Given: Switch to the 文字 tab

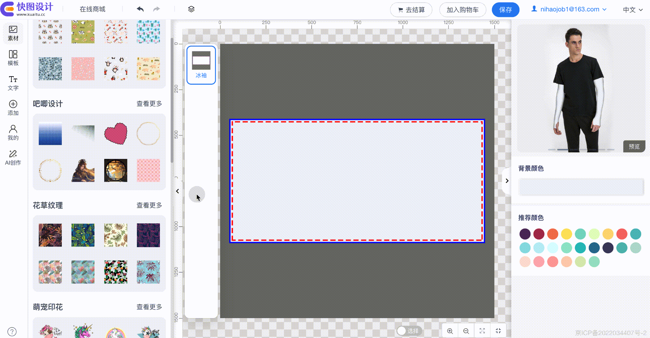Looking at the screenshot, I should point(13,83).
